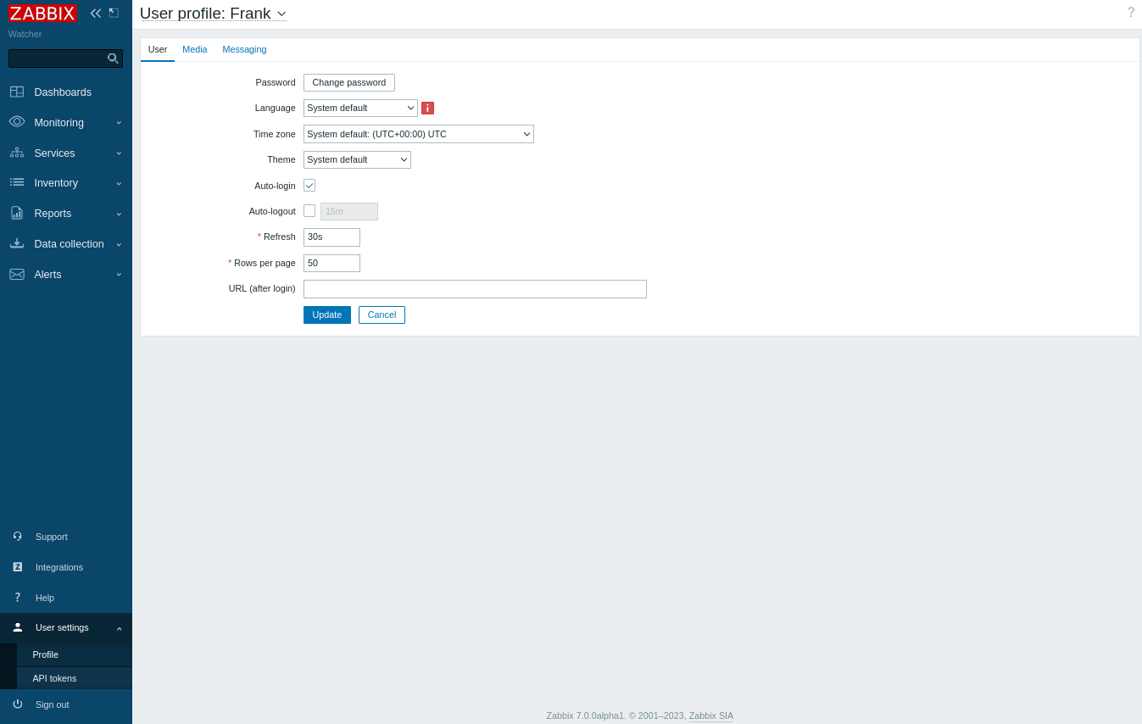Collapse the sidebar with double-arrow icon

click(x=96, y=14)
